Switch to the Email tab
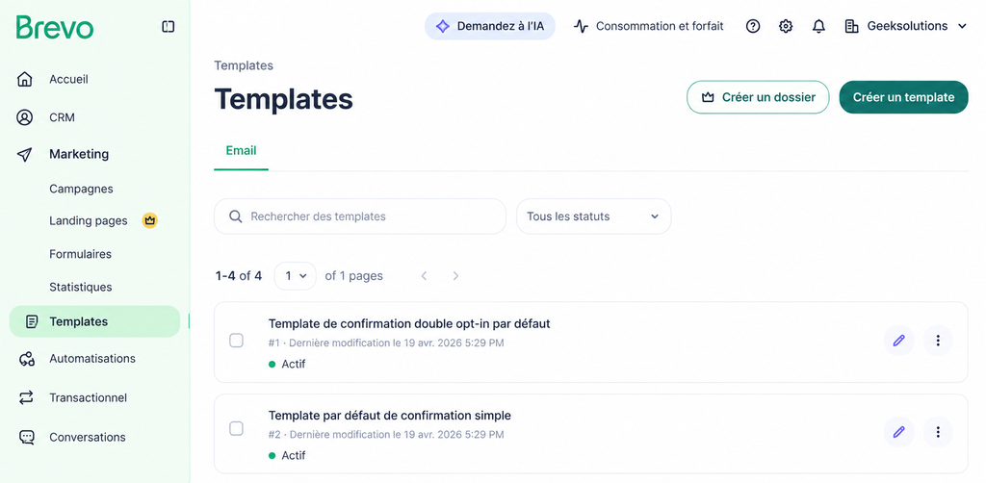Image resolution: width=986 pixels, height=483 pixels. [241, 151]
